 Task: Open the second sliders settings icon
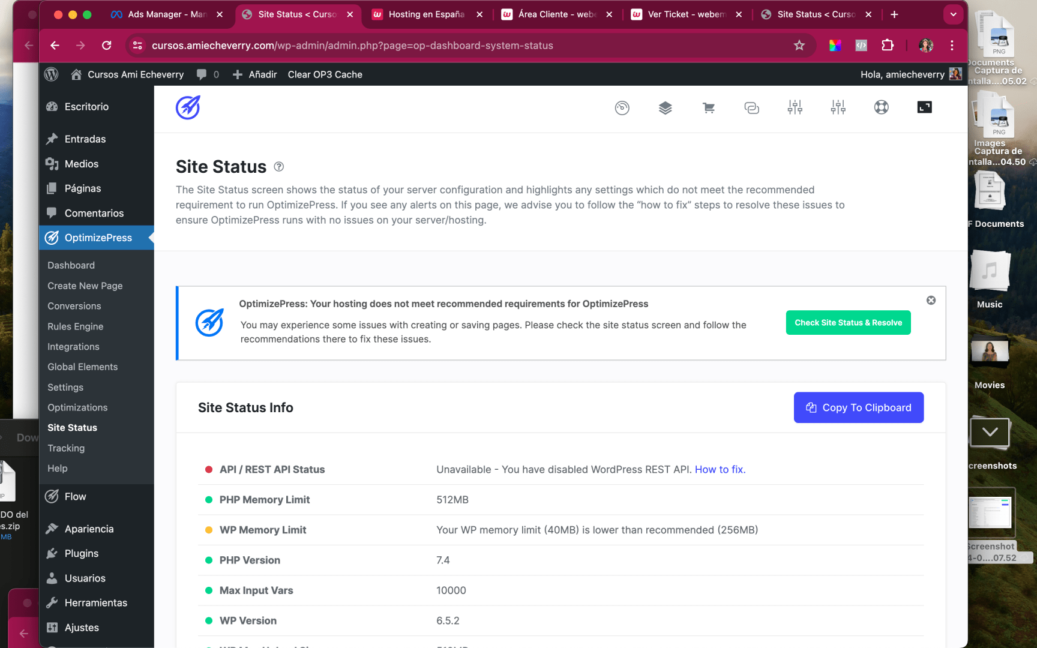coord(838,107)
